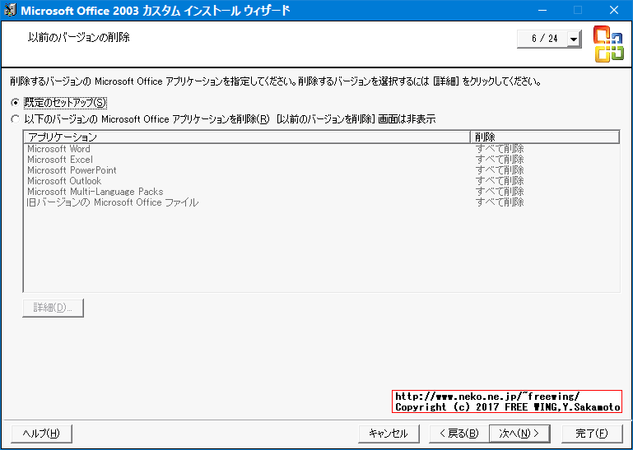Click すべて削除 in the 旧バージョン ファイル row
The height and width of the screenshot is (450, 633).
click(500, 202)
